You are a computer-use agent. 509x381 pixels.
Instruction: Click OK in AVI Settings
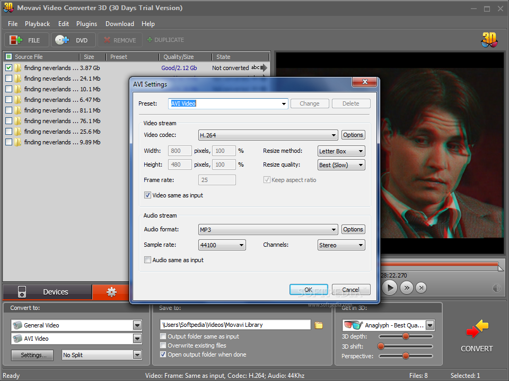(309, 289)
